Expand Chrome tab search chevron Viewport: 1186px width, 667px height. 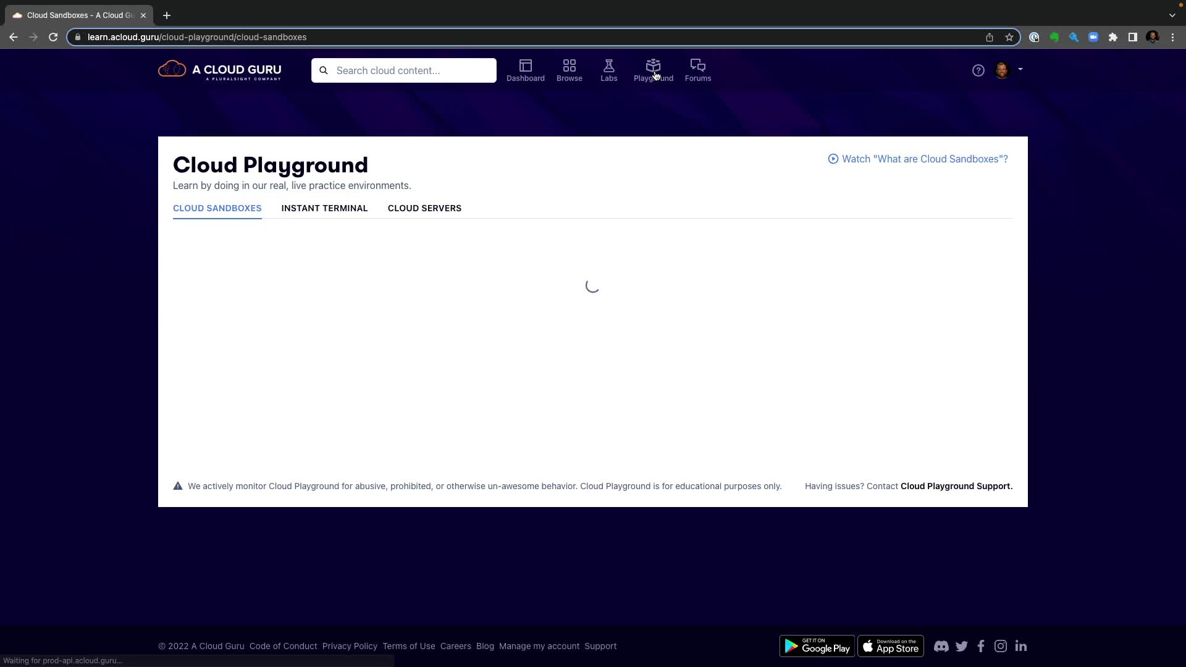click(1172, 15)
